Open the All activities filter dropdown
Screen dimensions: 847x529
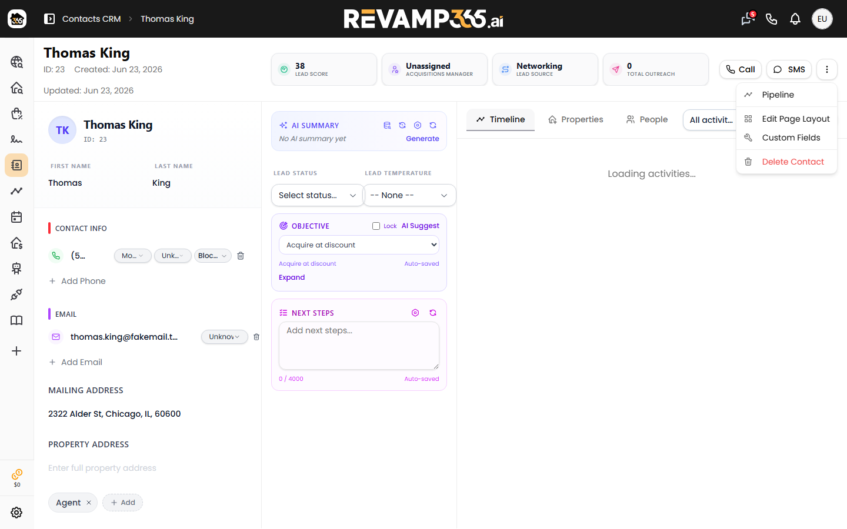click(711, 120)
